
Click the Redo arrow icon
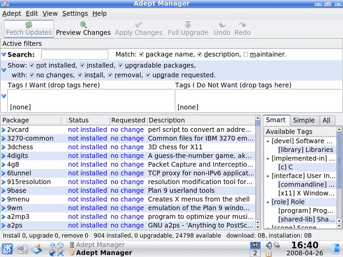point(242,25)
